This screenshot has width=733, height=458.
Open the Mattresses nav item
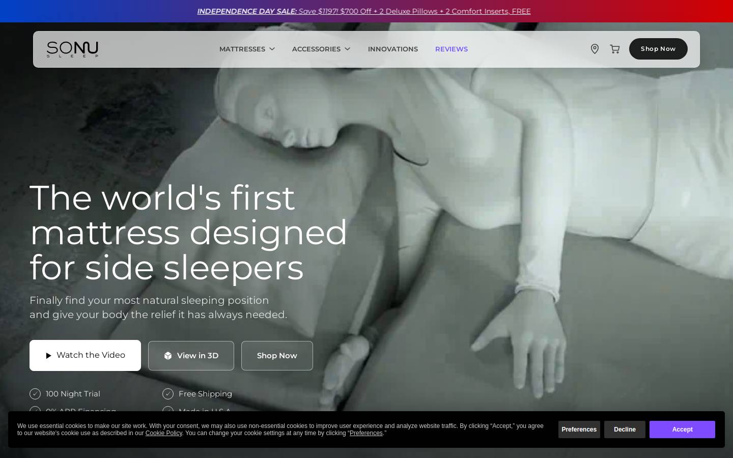pos(242,49)
